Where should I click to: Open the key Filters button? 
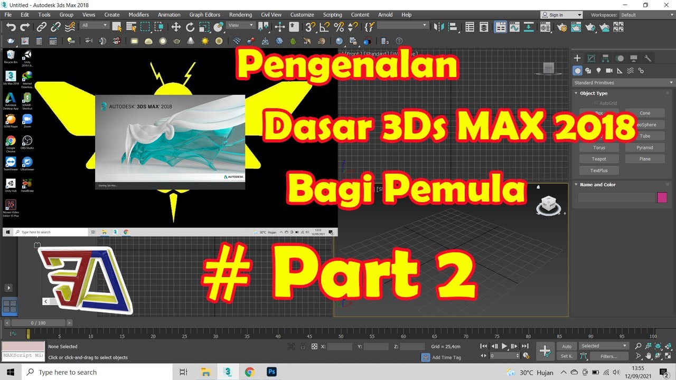(x=608, y=356)
